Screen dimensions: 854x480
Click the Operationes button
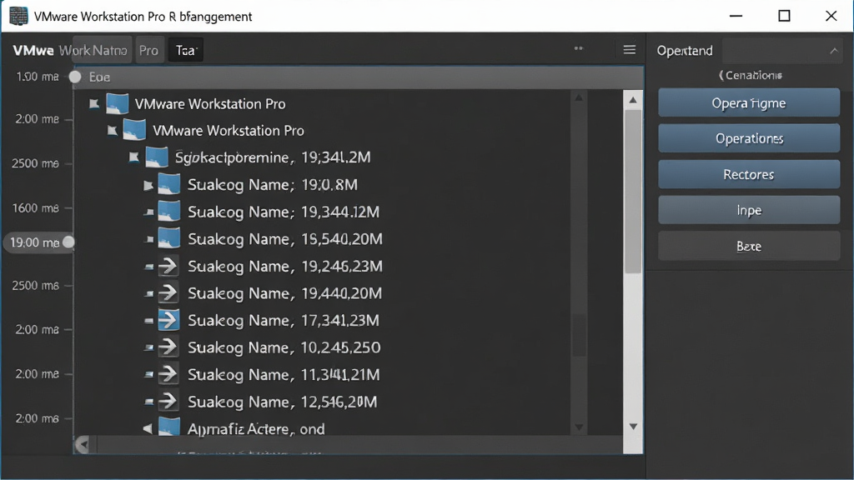coord(749,139)
